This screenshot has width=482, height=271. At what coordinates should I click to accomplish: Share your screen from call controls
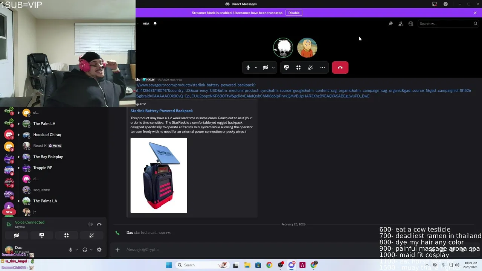[287, 68]
